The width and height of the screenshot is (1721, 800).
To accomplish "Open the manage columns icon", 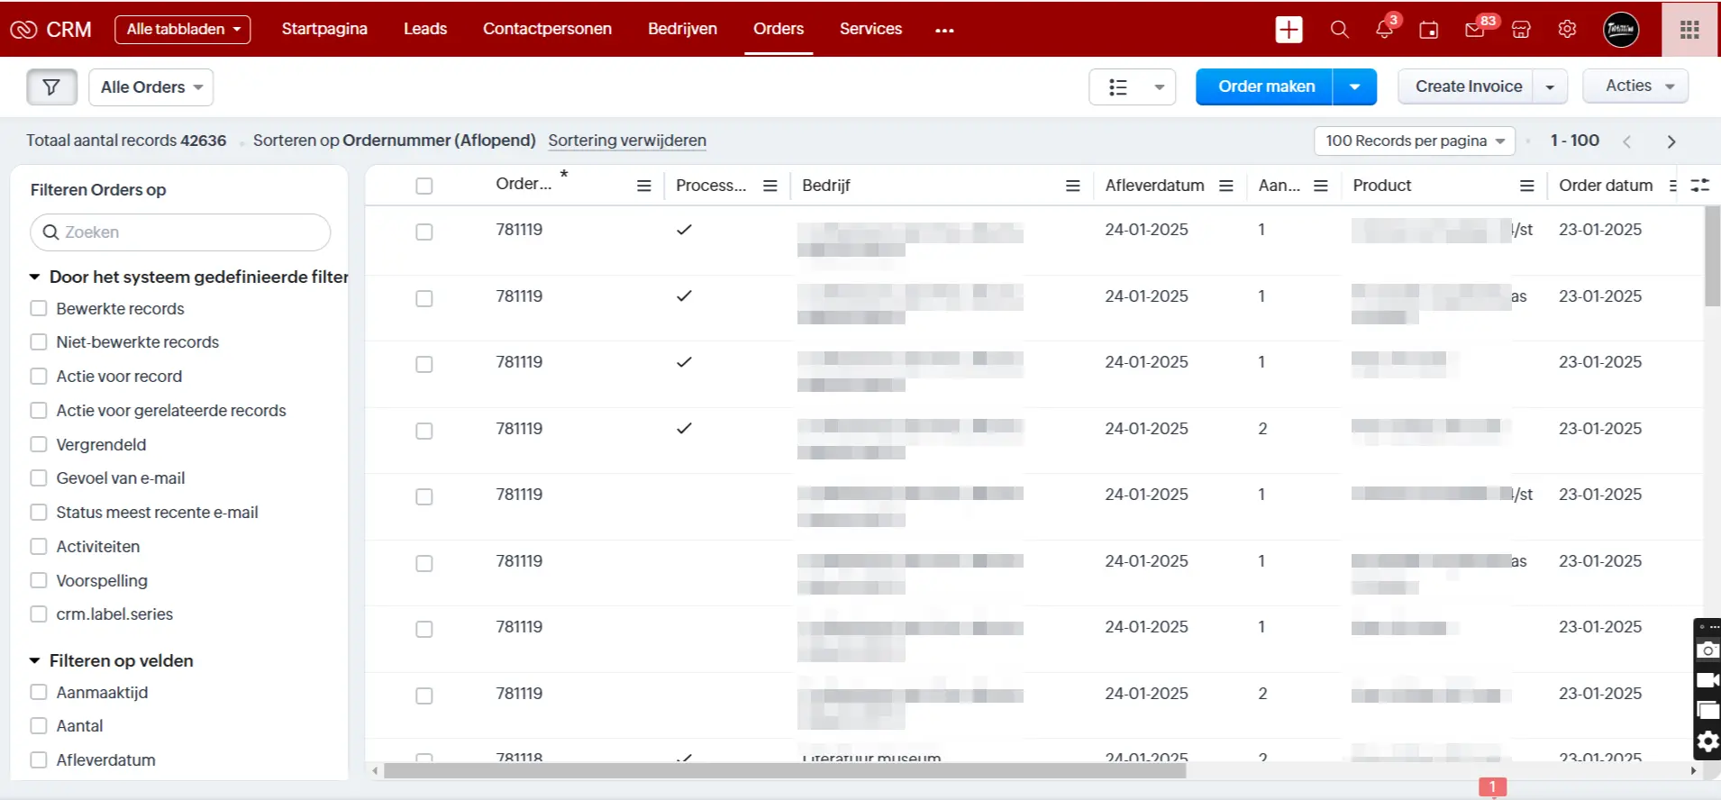I will [x=1700, y=186].
